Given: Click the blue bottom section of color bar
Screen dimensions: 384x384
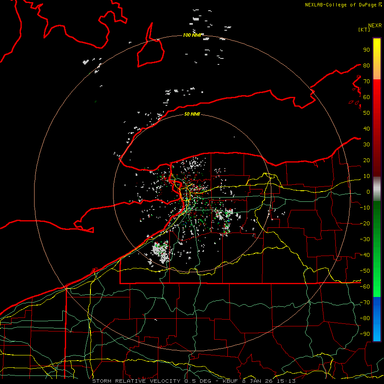Looking at the screenshot, I should tap(377, 319).
